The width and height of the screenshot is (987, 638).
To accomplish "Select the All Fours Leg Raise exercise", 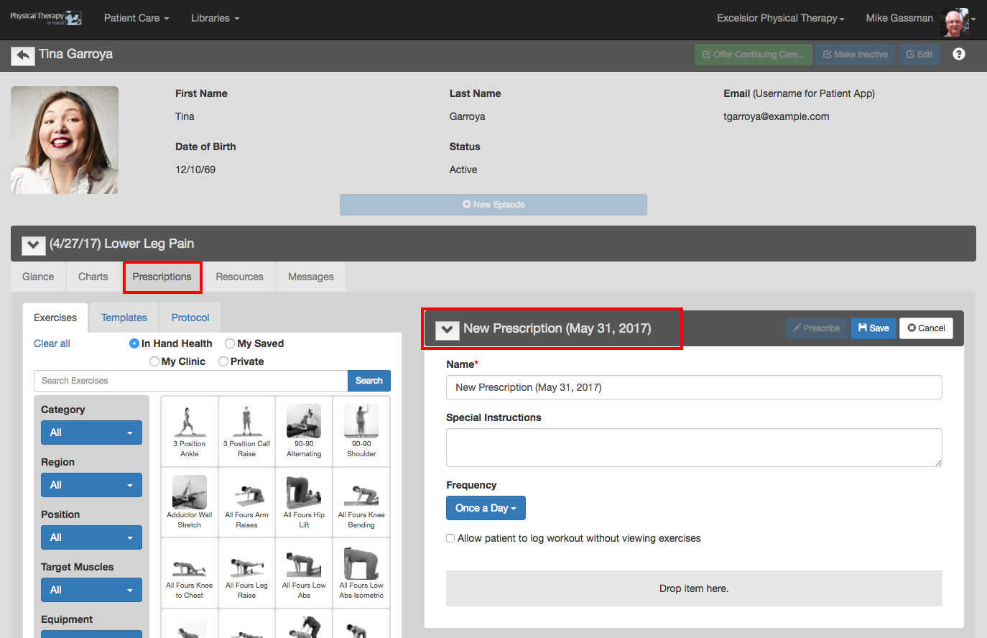I will click(246, 573).
